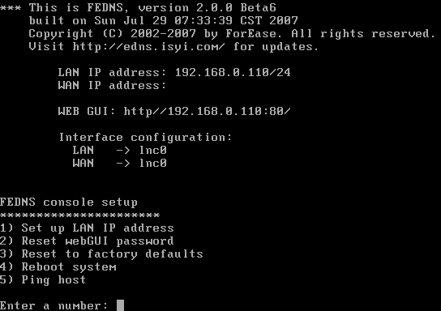Click the Copyright ForEase line
The image size is (441, 311).
click(x=232, y=34)
